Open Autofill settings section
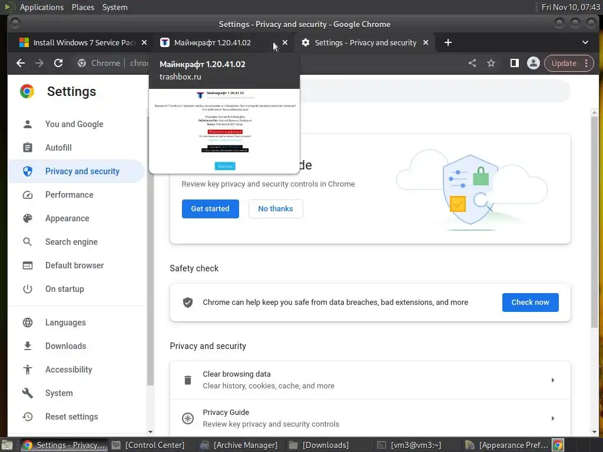The height and width of the screenshot is (452, 603). (x=76, y=148)
